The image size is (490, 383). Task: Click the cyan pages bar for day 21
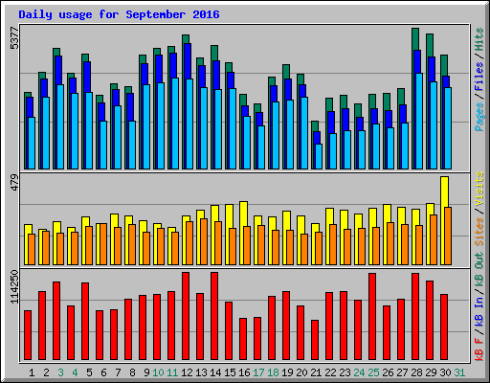[319, 156]
